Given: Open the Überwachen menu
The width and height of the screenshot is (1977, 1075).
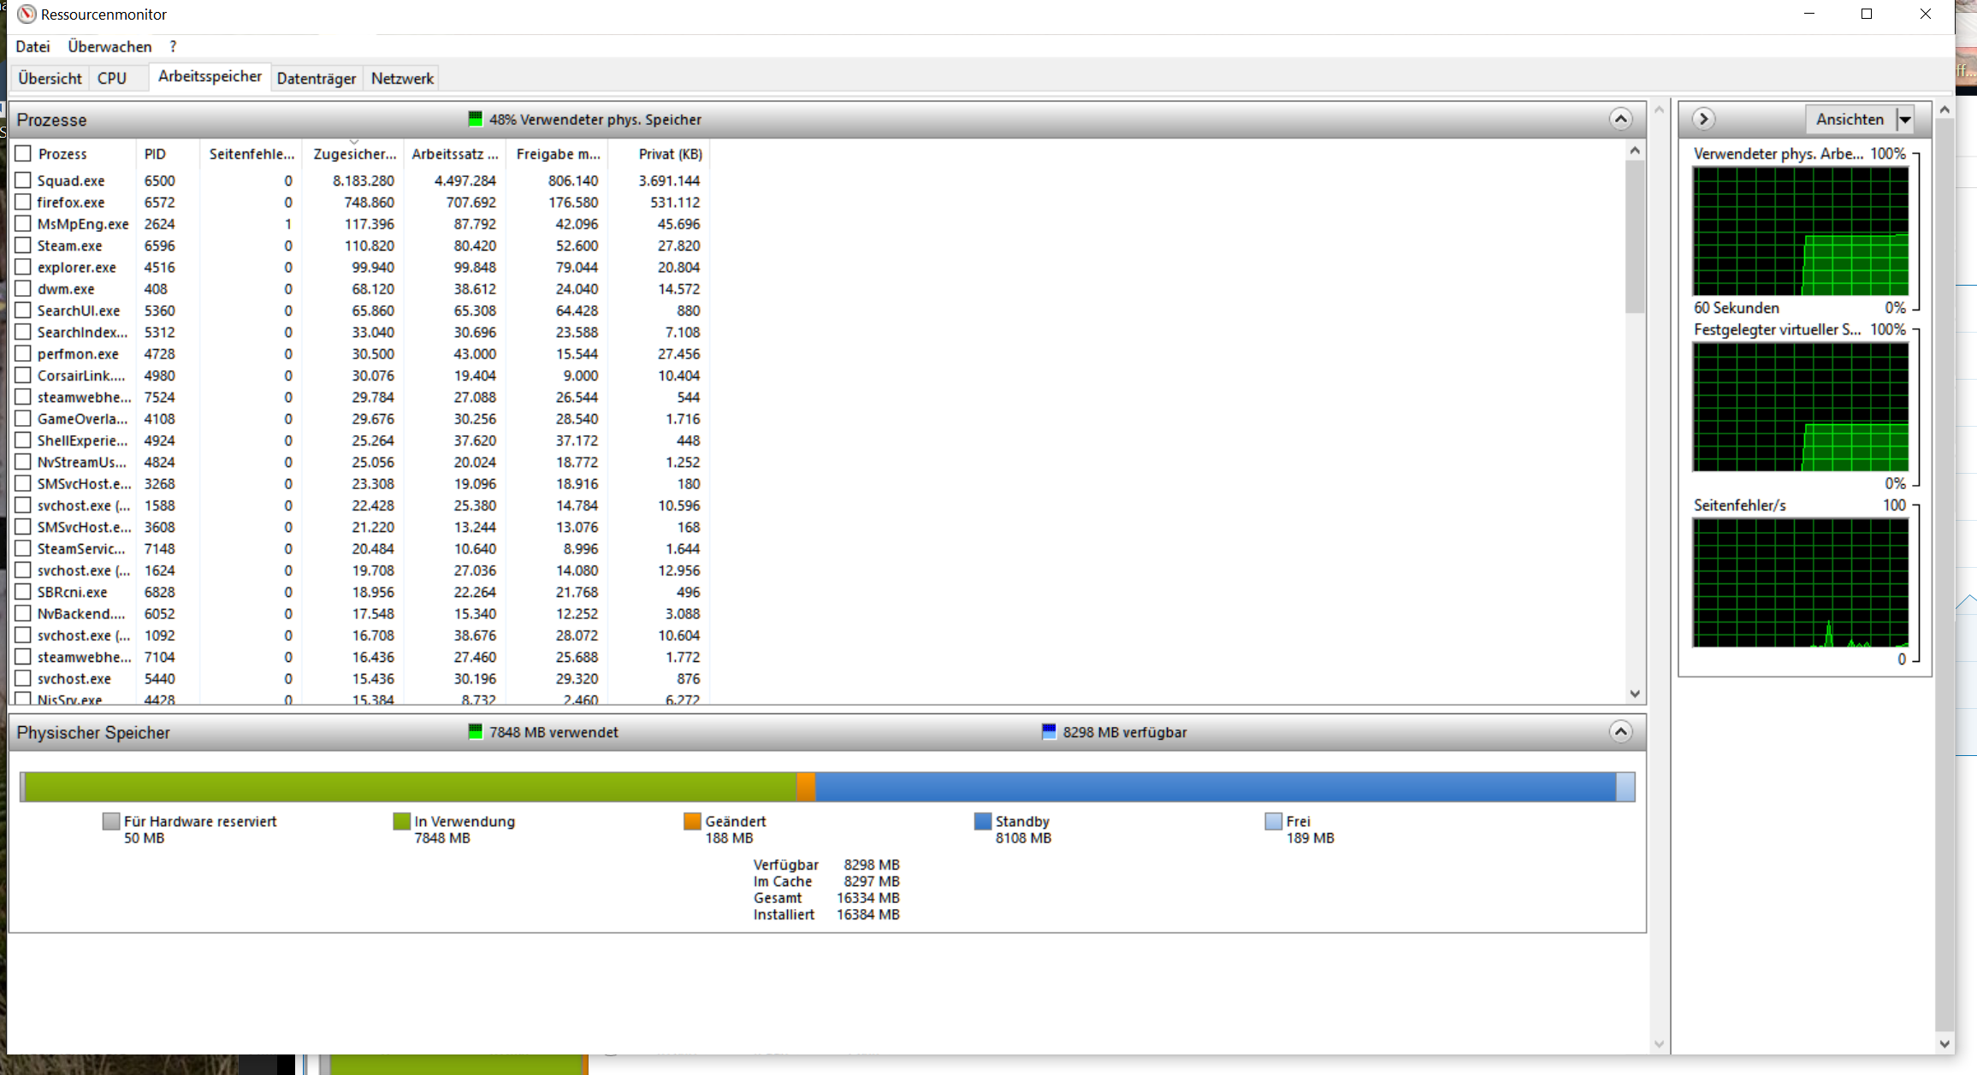Looking at the screenshot, I should tap(110, 46).
